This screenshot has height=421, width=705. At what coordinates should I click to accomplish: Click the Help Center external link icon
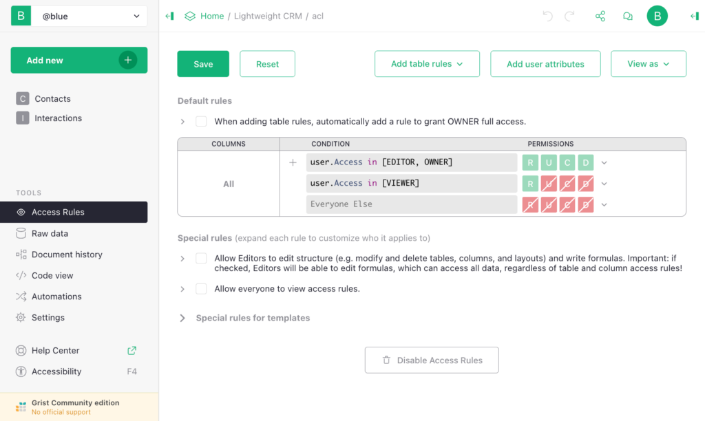click(131, 350)
